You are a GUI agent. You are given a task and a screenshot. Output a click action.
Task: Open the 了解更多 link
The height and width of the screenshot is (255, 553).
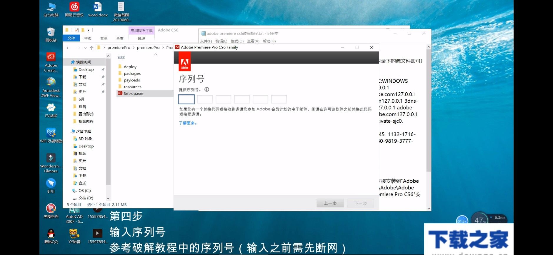pos(188,123)
